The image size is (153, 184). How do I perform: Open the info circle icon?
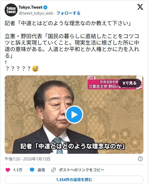point(140,159)
